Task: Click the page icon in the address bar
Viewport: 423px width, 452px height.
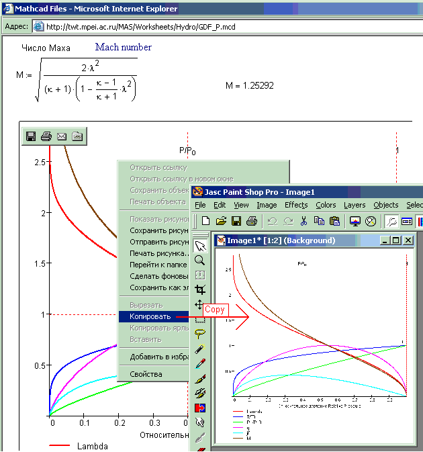Action: click(39, 26)
